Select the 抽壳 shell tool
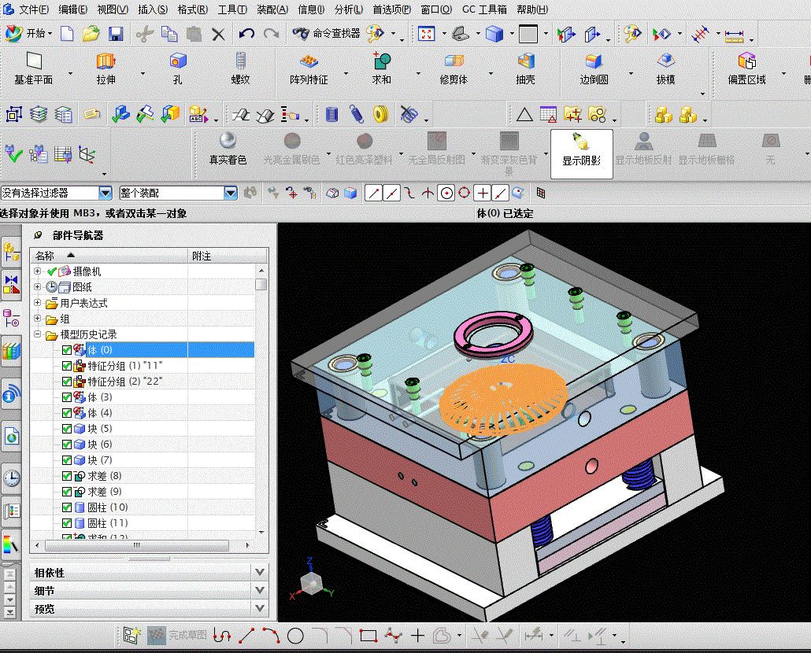This screenshot has height=653, width=811. click(525, 68)
